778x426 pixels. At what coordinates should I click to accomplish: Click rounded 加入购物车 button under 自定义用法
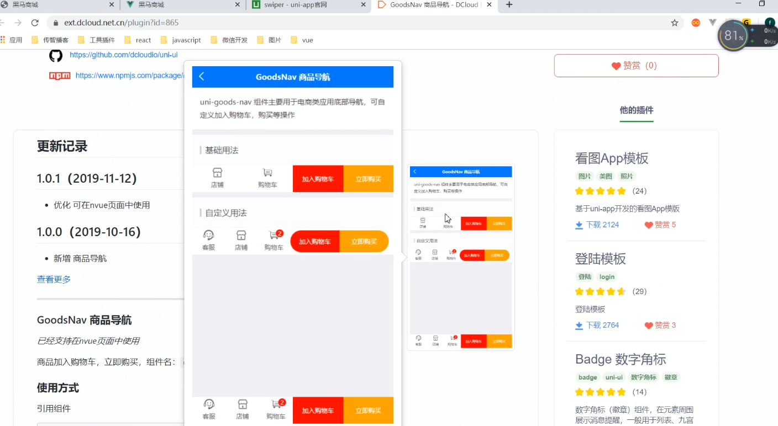tap(314, 241)
